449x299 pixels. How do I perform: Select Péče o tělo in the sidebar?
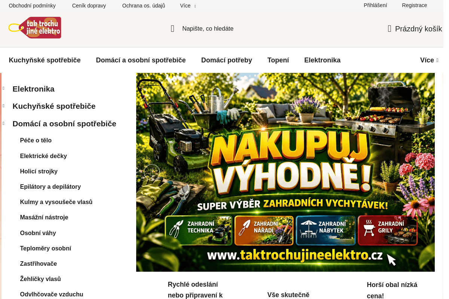tap(36, 141)
